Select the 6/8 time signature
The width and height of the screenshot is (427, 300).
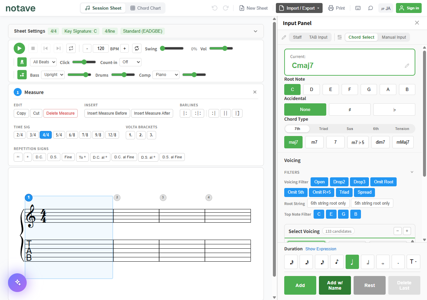tap(72, 135)
